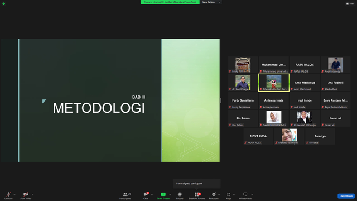357x201 pixels.
Task: Open video options arrow beside Start Video
Action: pos(32,194)
